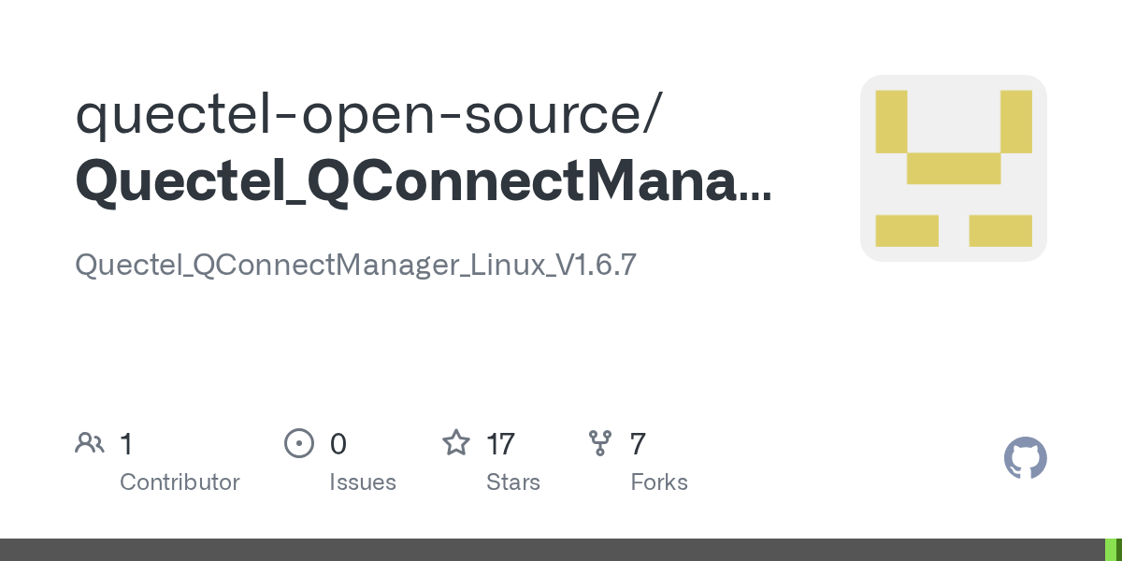Screen dimensions: 1122x561
Task: Click the Forks label
Action: (x=659, y=482)
